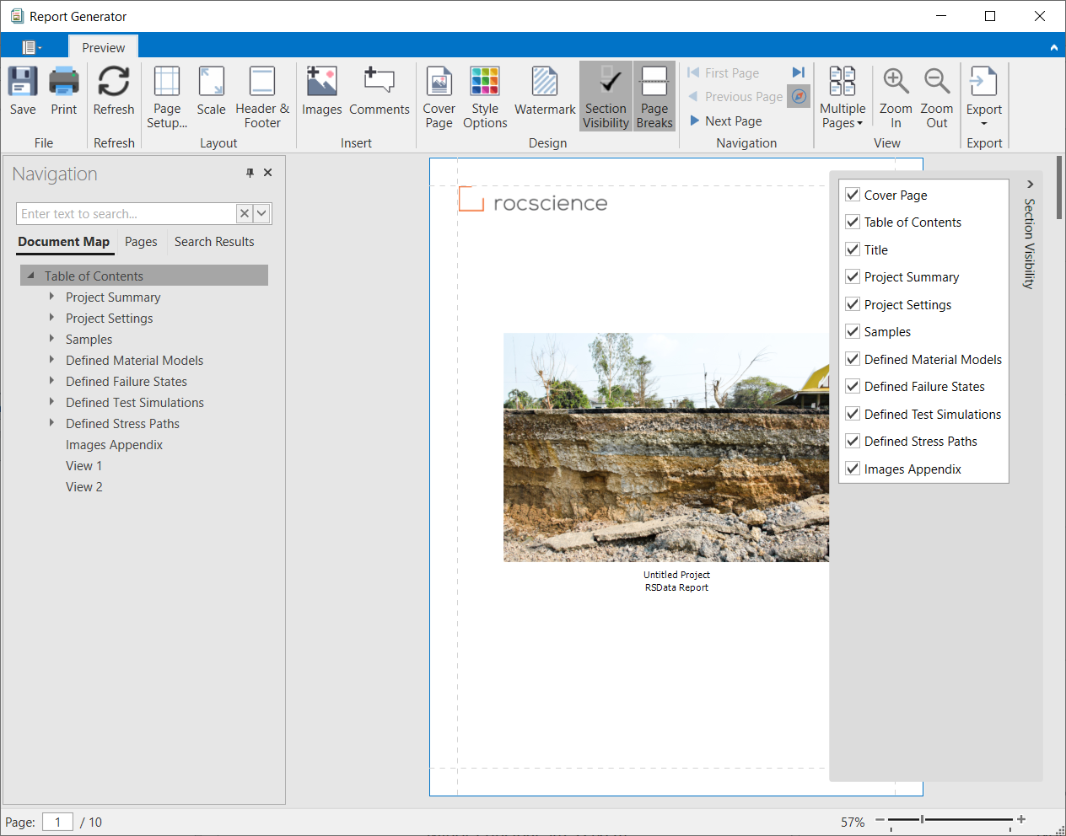Switch to the Pages tab

tap(141, 242)
